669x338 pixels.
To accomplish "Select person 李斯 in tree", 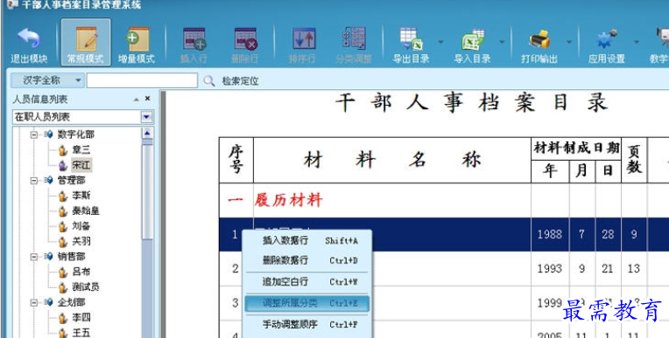I will 81,196.
